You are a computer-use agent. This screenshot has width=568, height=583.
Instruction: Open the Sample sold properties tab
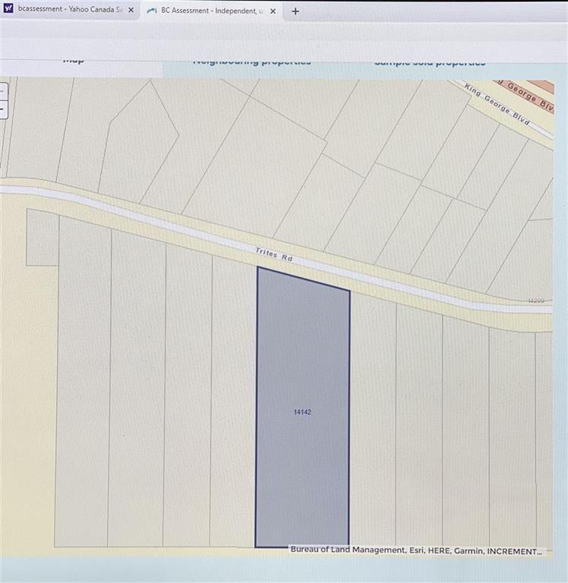pos(429,62)
